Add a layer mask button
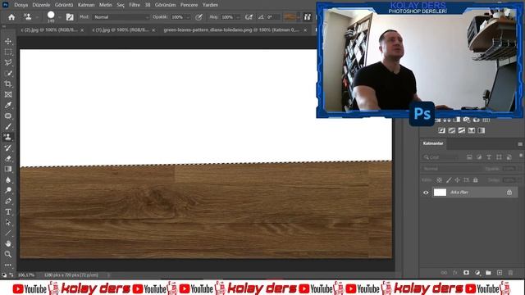 click(466, 273)
